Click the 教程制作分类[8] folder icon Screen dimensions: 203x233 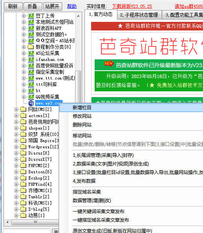pyautogui.click(x=31, y=47)
